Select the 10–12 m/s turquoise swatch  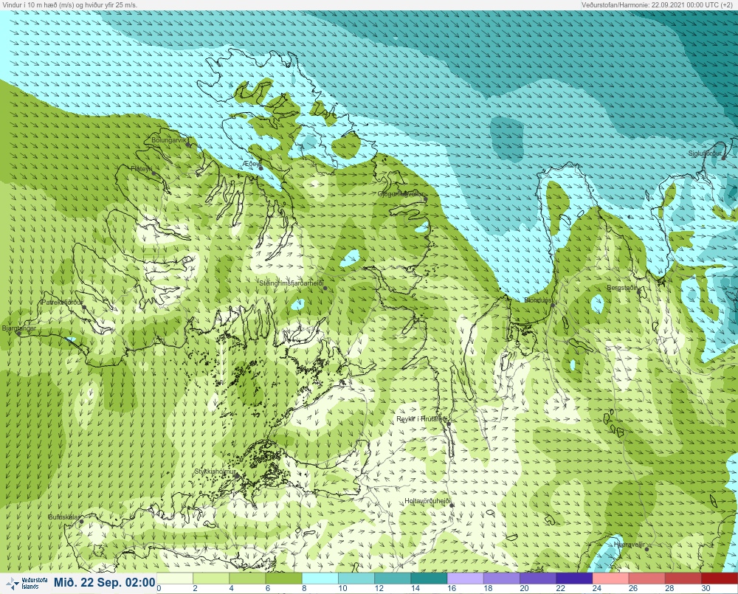[356, 579]
